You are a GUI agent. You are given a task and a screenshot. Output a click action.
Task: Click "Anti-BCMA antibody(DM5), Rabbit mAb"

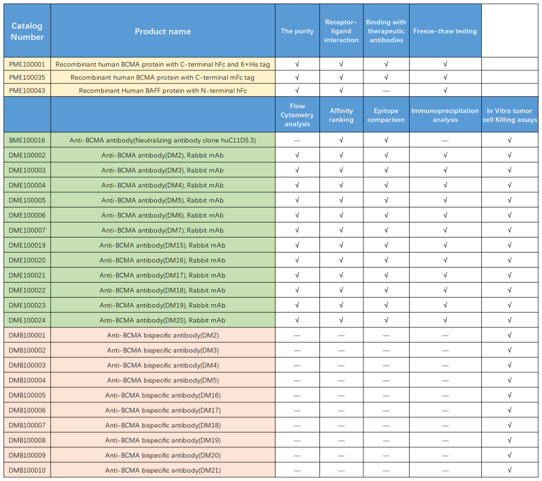[x=162, y=200]
